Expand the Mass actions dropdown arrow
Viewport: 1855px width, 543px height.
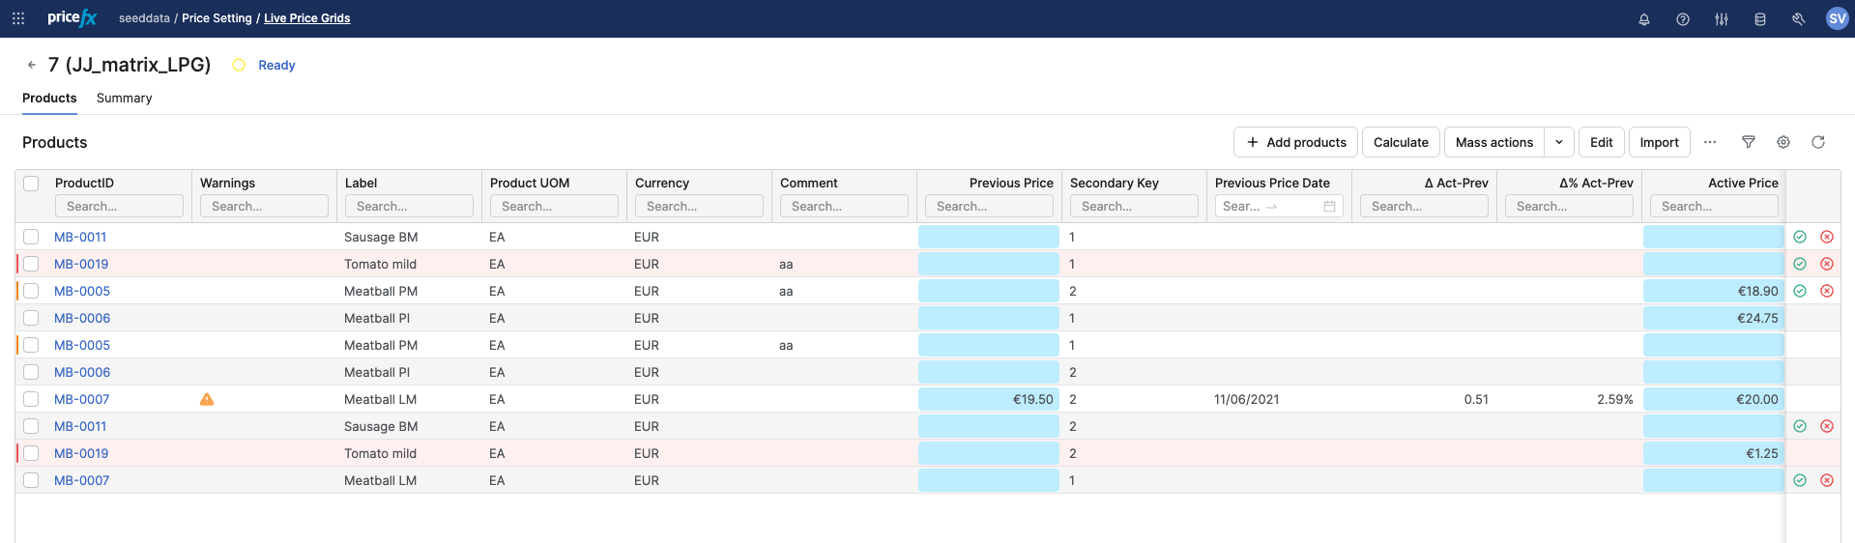1558,142
